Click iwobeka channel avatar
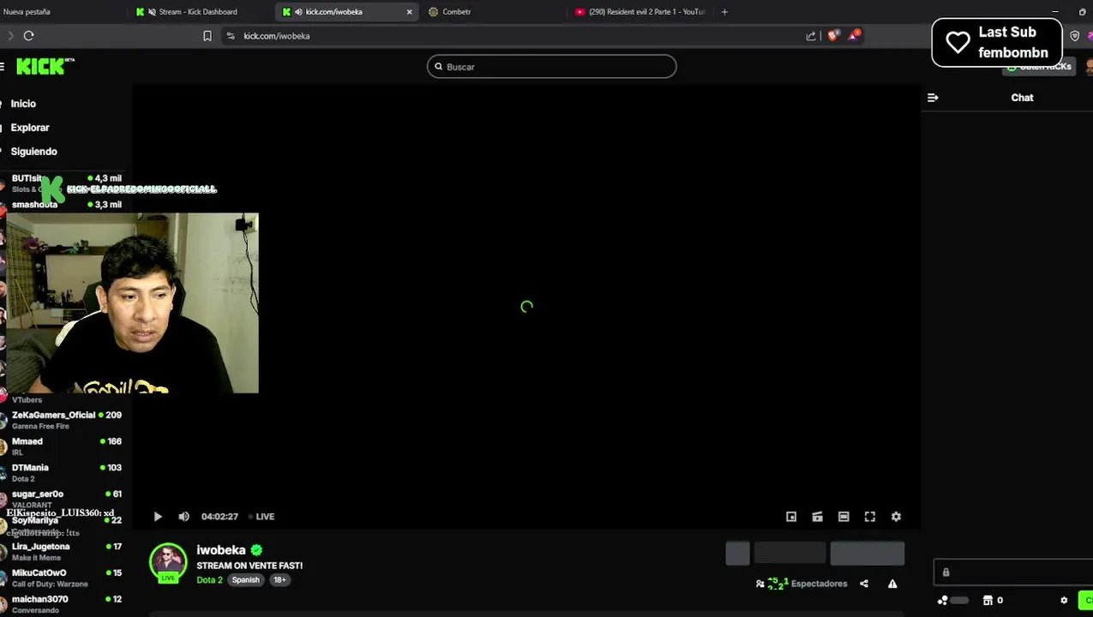This screenshot has height=617, width=1093. tap(168, 562)
